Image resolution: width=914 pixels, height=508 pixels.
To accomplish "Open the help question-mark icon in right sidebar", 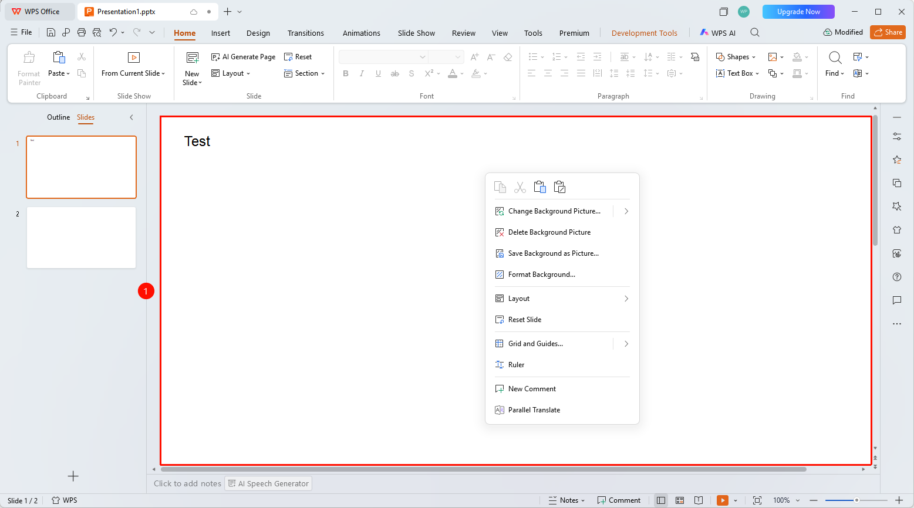I will tap(897, 277).
